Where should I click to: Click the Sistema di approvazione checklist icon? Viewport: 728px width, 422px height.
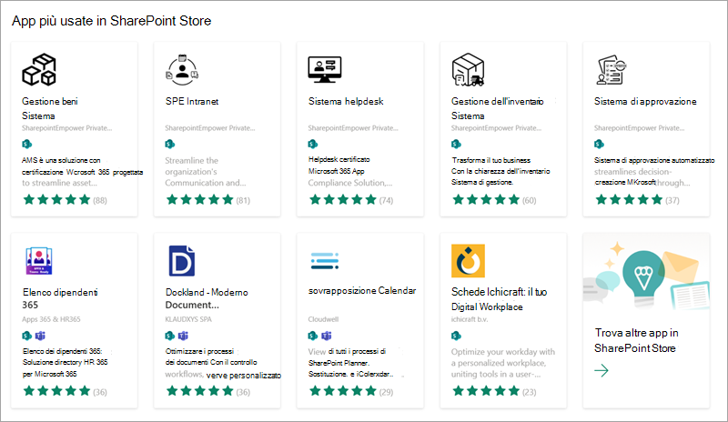[x=611, y=70]
